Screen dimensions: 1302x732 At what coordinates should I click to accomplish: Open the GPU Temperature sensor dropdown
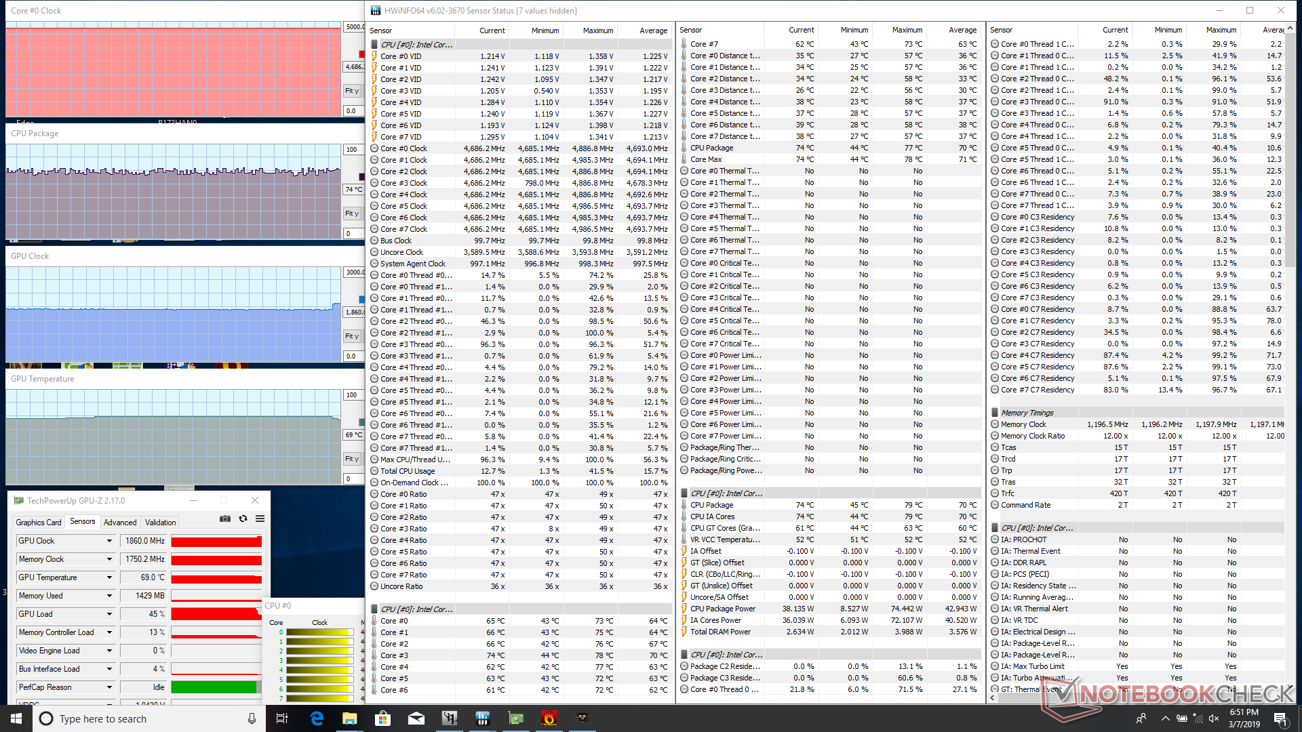[109, 577]
